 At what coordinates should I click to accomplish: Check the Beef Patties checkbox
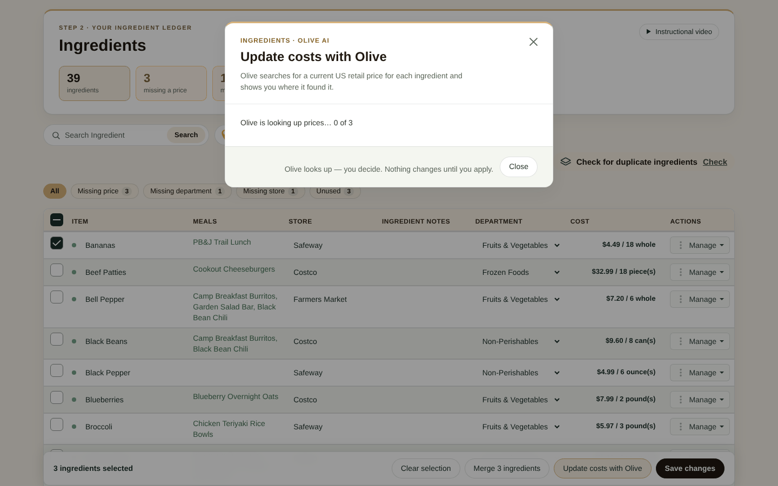pos(57,270)
